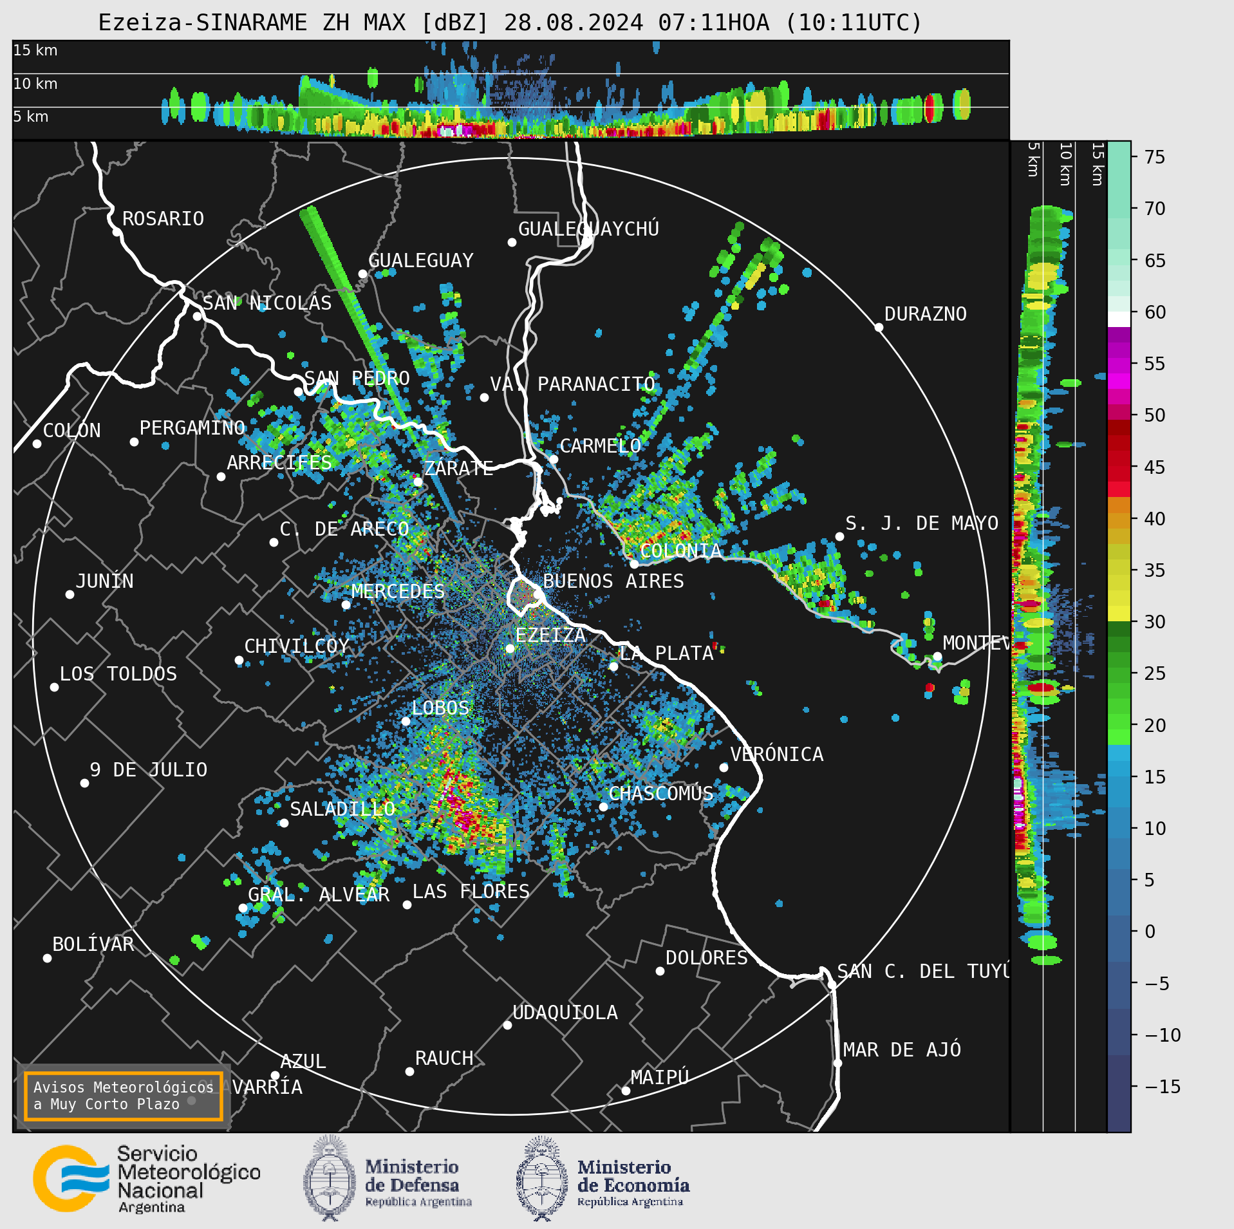Click the Avisos Meteorológicos a Muy Corto Plazo box

[x=123, y=1096]
